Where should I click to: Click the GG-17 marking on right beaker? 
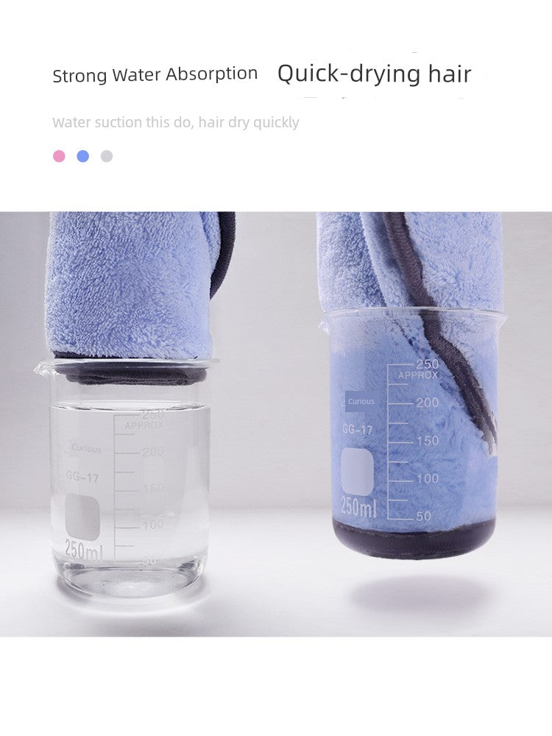357,429
